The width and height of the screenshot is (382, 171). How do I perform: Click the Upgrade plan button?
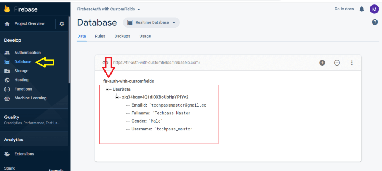click(56, 170)
